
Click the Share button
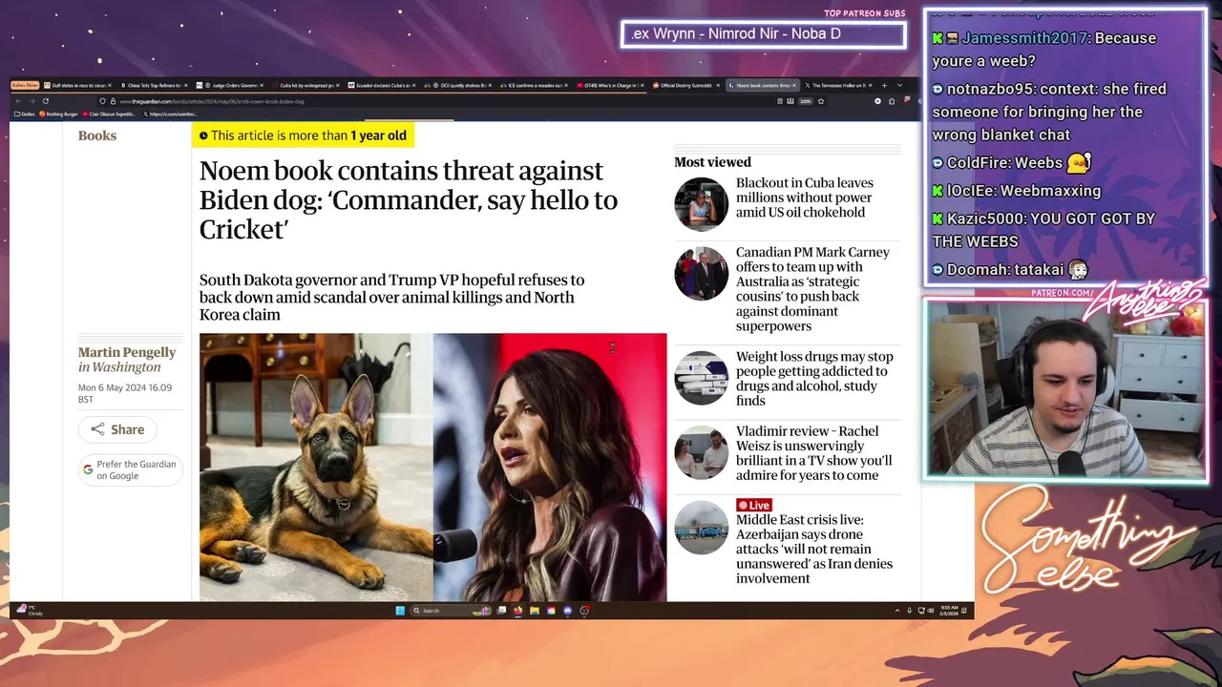tap(117, 429)
